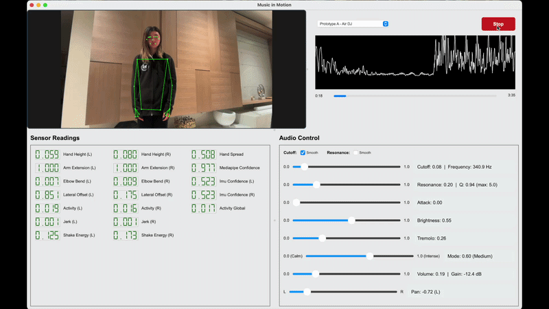549x309 pixels.
Task: Click the Imu Confidence (L) reading
Action: tap(203, 181)
